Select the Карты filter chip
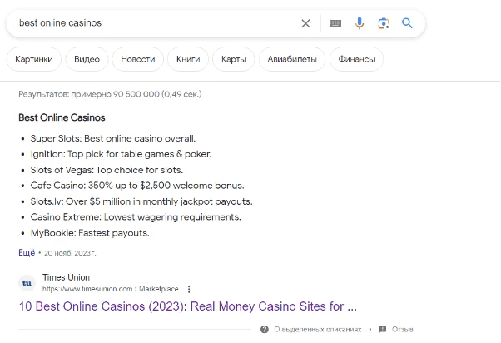Image resolution: width=501 pixels, height=343 pixels. 234,59
